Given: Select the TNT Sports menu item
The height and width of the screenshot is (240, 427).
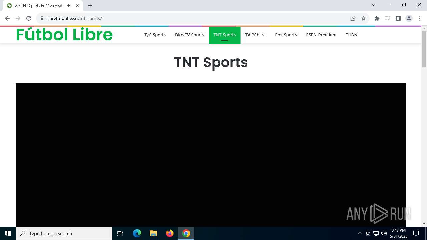Looking at the screenshot, I should pyautogui.click(x=225, y=35).
